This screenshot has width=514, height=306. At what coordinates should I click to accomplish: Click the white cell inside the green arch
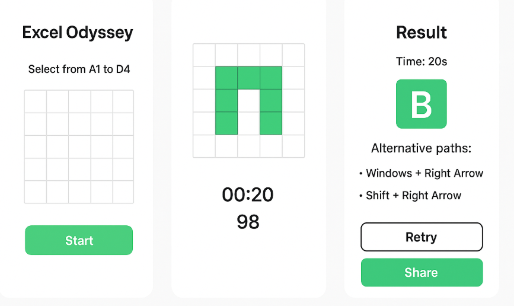pos(248,111)
